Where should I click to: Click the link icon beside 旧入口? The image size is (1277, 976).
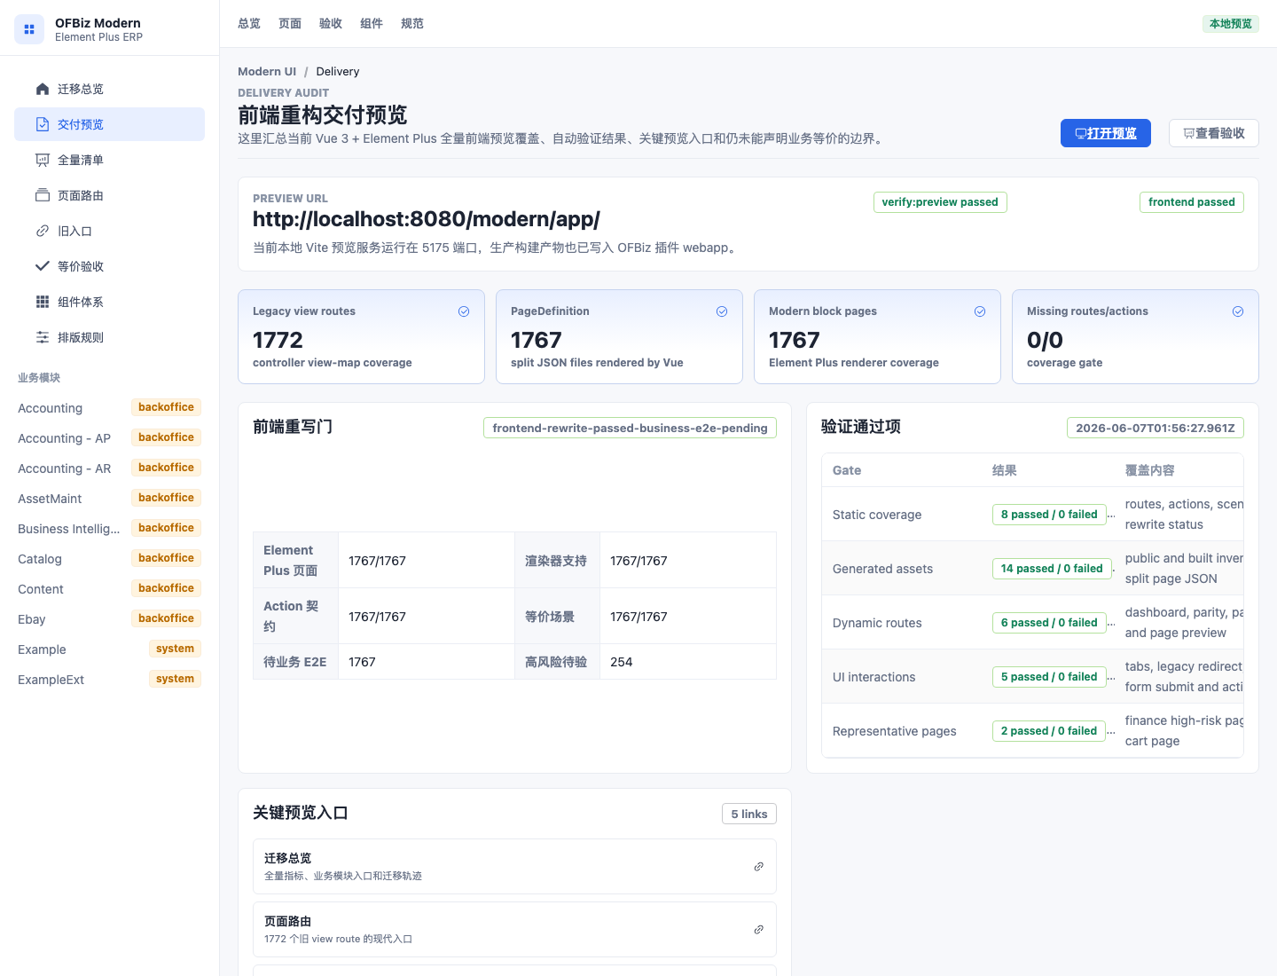point(43,231)
